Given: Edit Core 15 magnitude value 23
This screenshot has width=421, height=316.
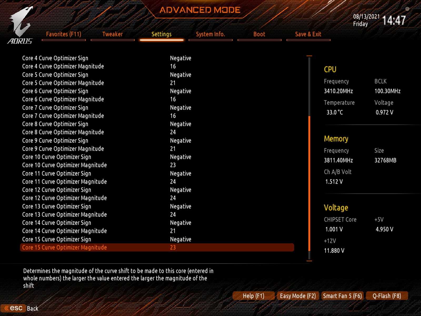Looking at the screenshot, I should (x=173, y=248).
